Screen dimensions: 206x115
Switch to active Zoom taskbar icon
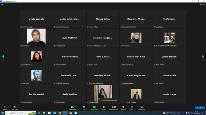65,113
